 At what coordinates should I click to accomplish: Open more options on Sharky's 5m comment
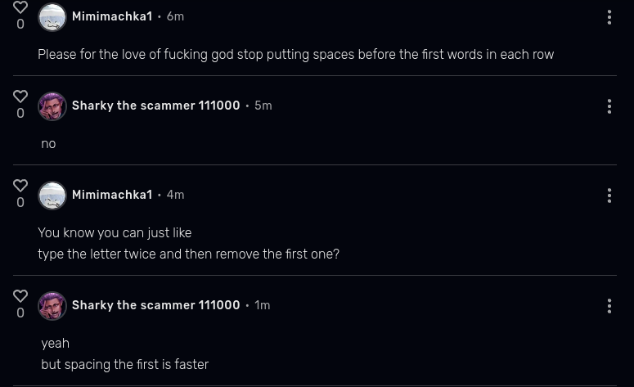click(609, 106)
